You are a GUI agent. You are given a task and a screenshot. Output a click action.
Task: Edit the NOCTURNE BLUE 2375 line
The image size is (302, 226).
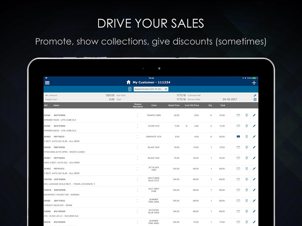coord(254,179)
